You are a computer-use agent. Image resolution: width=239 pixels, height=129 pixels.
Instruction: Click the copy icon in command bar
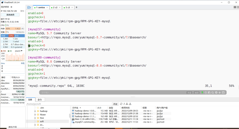206,92
